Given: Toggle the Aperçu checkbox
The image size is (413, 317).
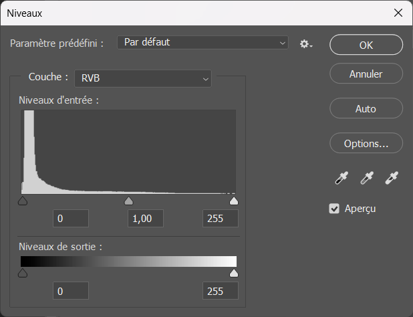Looking at the screenshot, I should tap(335, 209).
